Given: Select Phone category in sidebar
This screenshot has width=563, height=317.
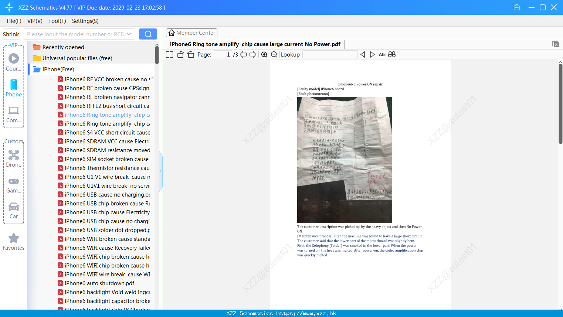Looking at the screenshot, I should (x=14, y=88).
